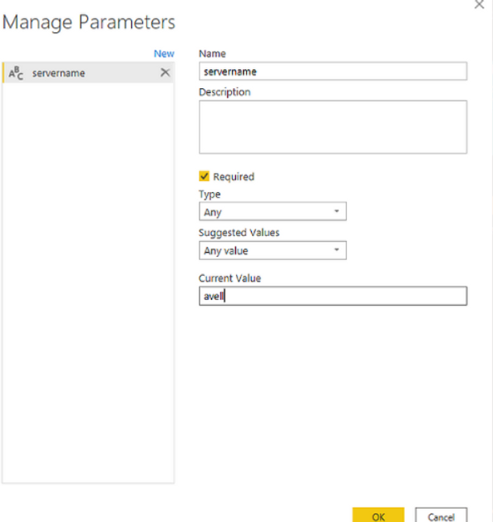The width and height of the screenshot is (493, 522).
Task: Place cursor in the Current Value field
Action: pyautogui.click(x=333, y=296)
